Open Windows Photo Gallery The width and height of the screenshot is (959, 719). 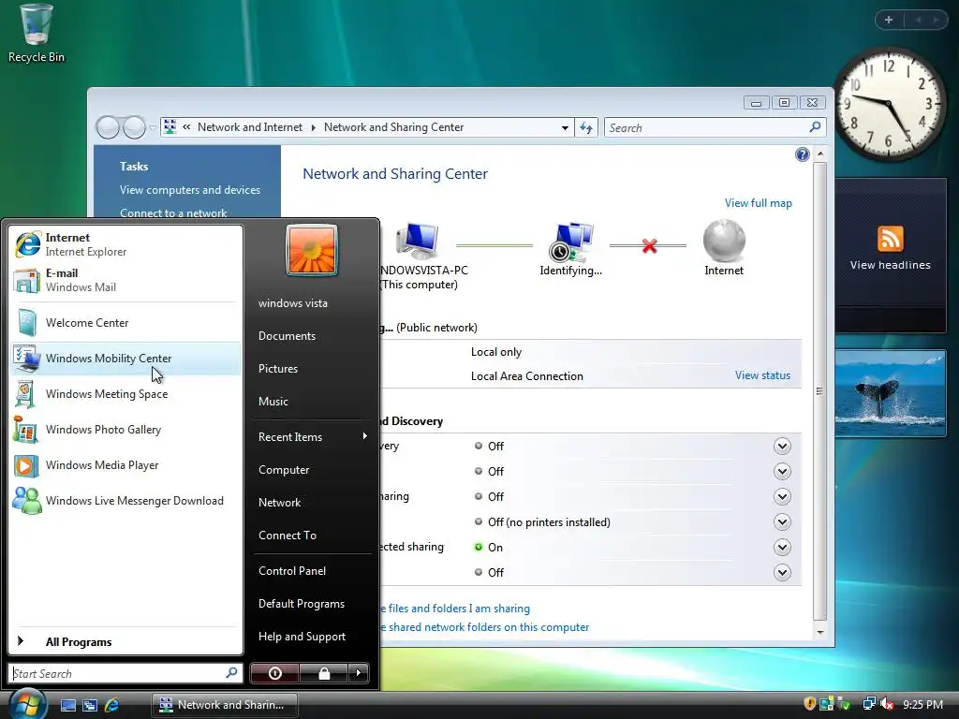[125, 429]
